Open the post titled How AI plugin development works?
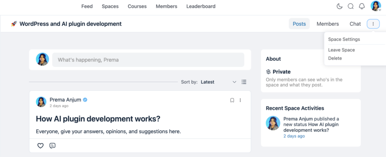Image resolution: width=386 pixels, height=157 pixels. click(x=98, y=119)
